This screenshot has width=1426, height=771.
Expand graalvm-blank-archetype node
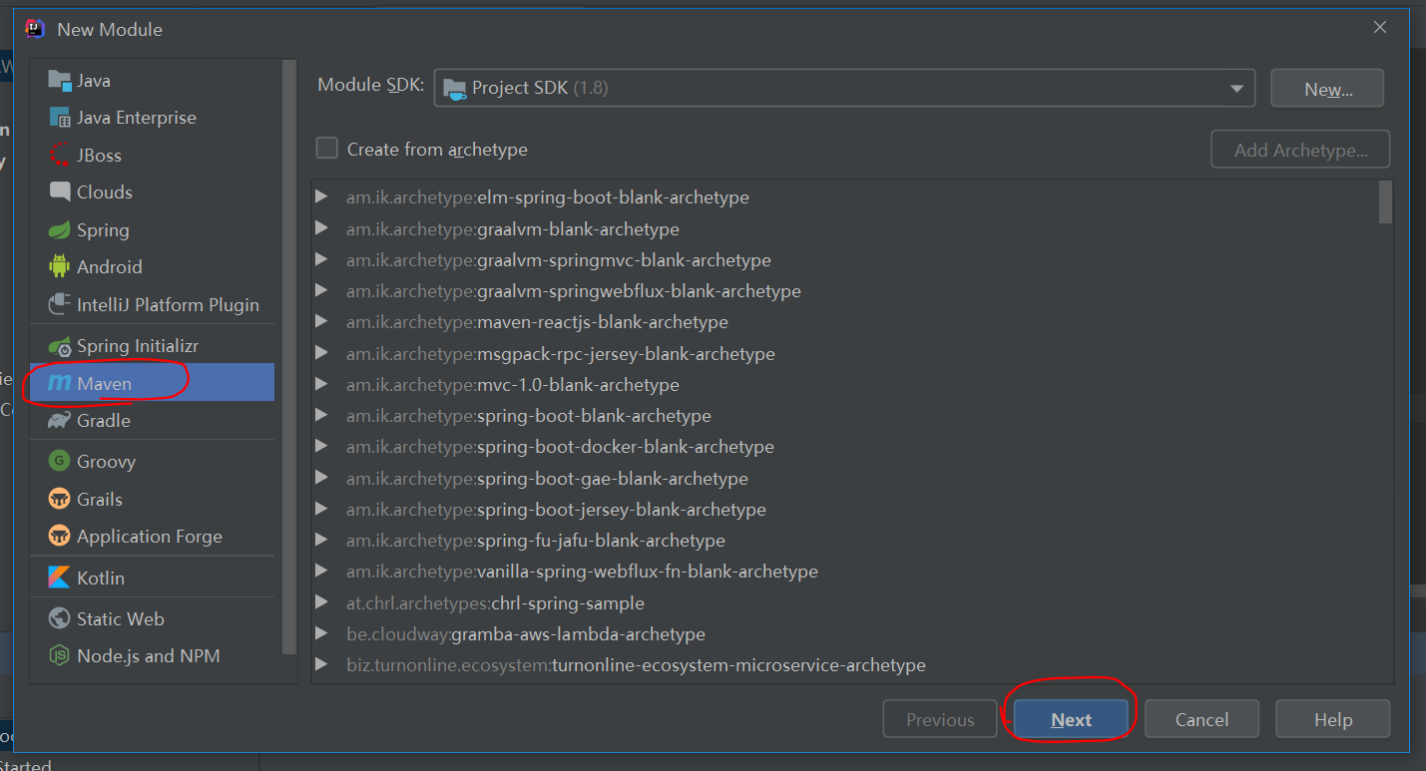[x=321, y=228]
